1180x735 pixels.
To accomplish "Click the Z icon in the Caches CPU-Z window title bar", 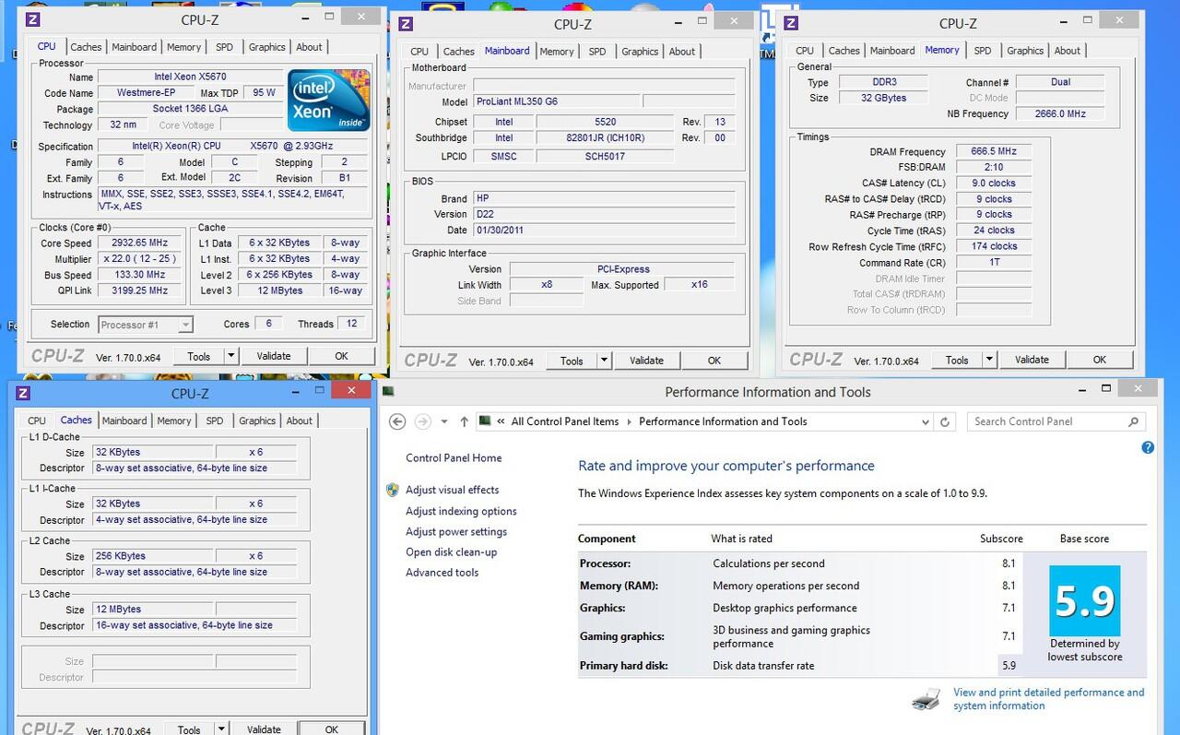I will pos(24,394).
